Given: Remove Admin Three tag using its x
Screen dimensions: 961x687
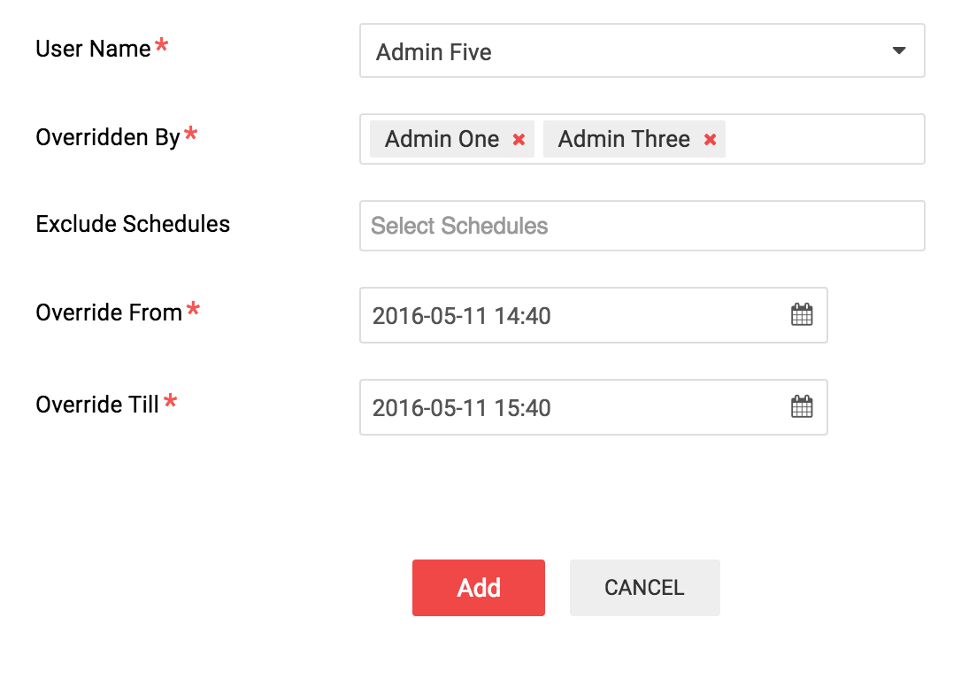Looking at the screenshot, I should click(710, 140).
